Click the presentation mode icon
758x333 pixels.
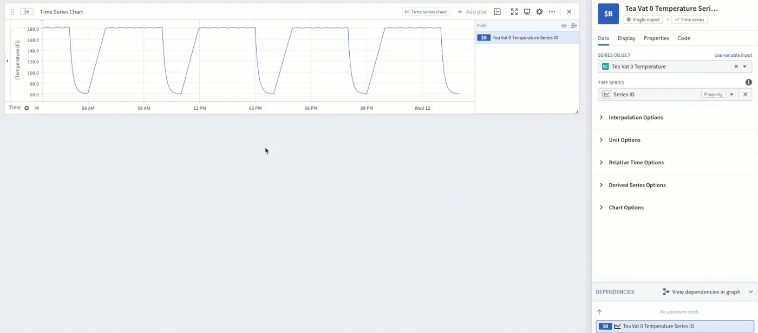tap(527, 11)
